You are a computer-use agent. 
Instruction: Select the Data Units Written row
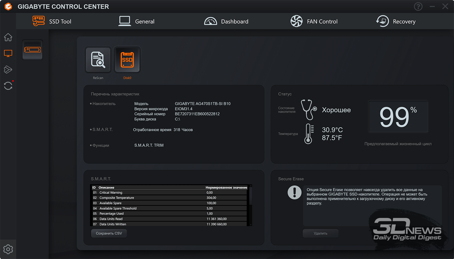(x=169, y=224)
